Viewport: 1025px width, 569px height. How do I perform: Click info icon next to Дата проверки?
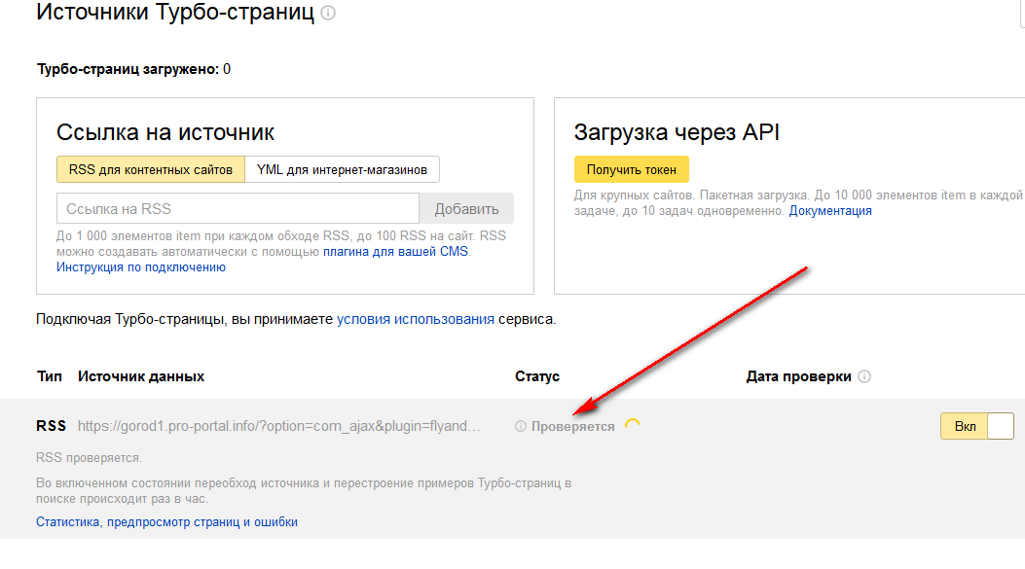coord(864,376)
